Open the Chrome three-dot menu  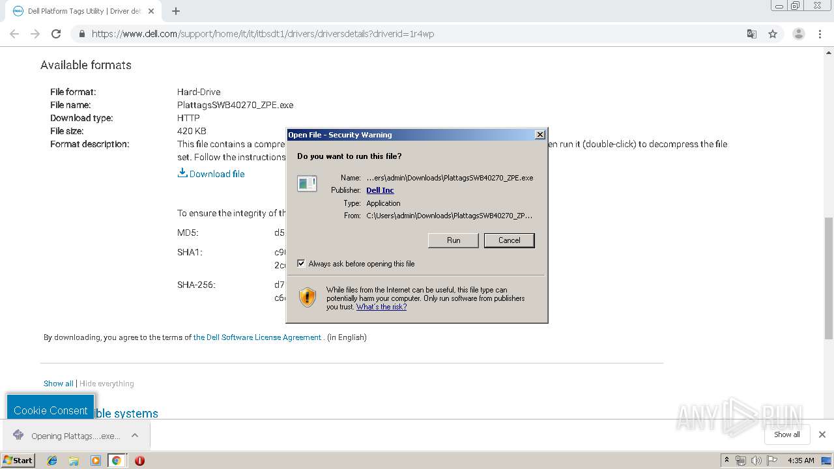(820, 34)
